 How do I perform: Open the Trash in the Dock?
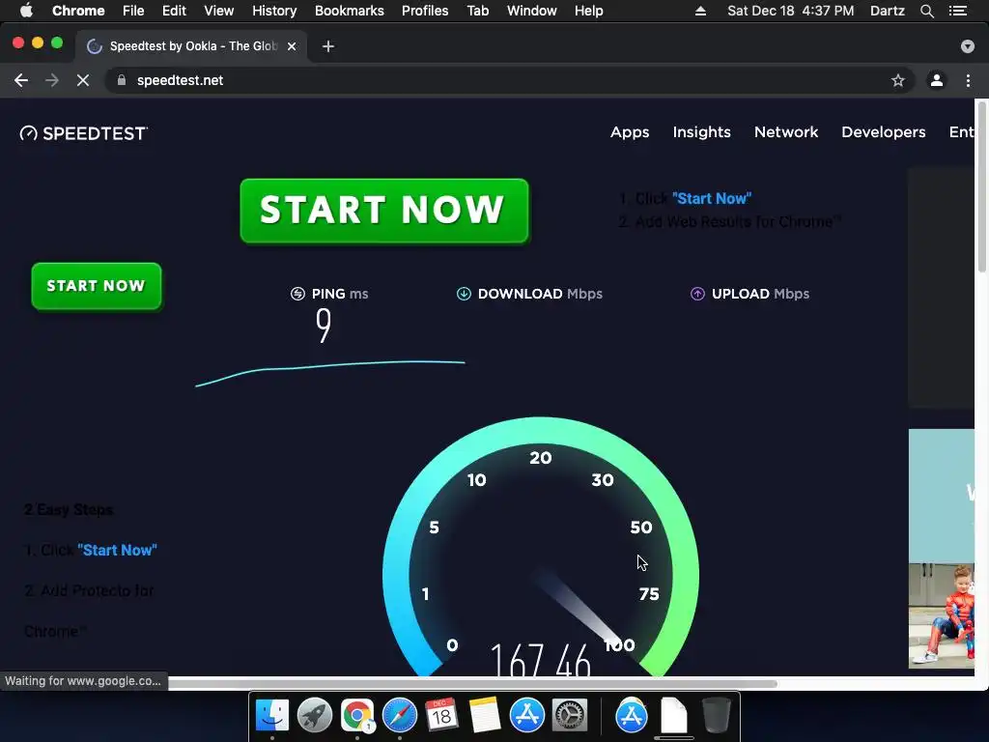click(x=717, y=716)
